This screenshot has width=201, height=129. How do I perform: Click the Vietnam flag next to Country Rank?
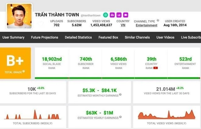[x=155, y=68]
